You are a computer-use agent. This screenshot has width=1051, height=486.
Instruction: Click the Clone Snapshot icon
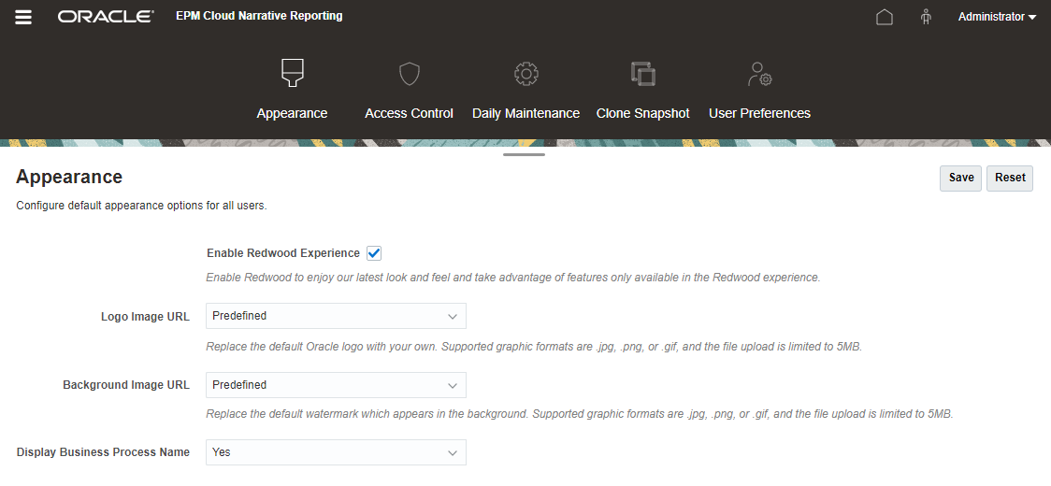coord(642,74)
